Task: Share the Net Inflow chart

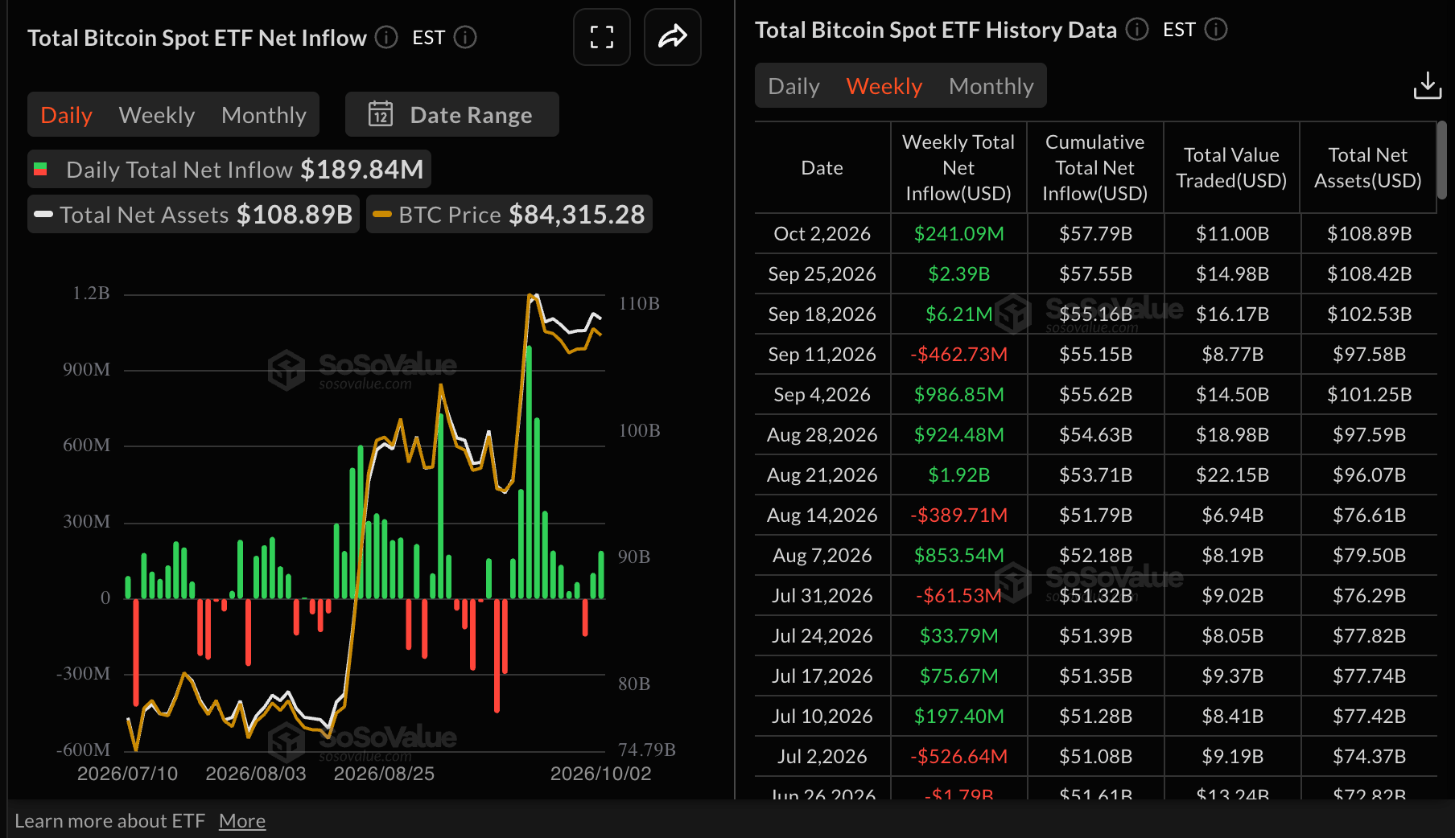Action: pyautogui.click(x=672, y=37)
